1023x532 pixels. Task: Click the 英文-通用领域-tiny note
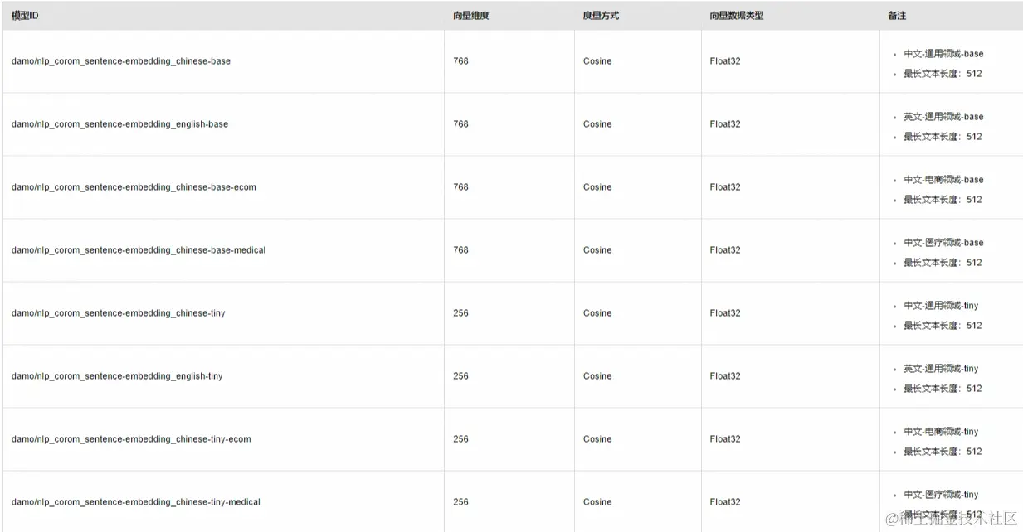point(941,369)
